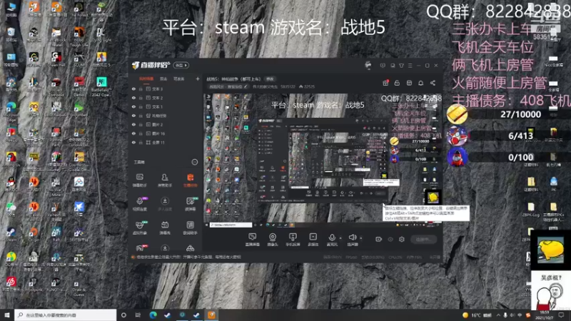Click the stream preview canvas
Image resolution: width=571 pixels, height=321 pixels.
click(323, 160)
